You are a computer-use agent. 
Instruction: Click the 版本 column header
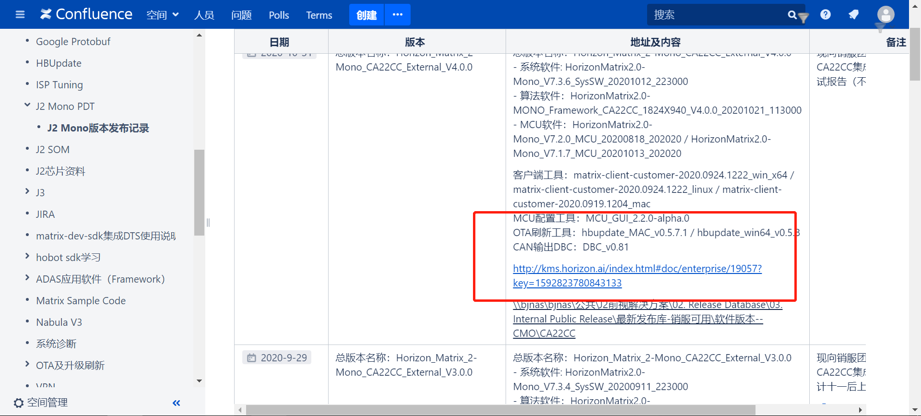pyautogui.click(x=416, y=42)
